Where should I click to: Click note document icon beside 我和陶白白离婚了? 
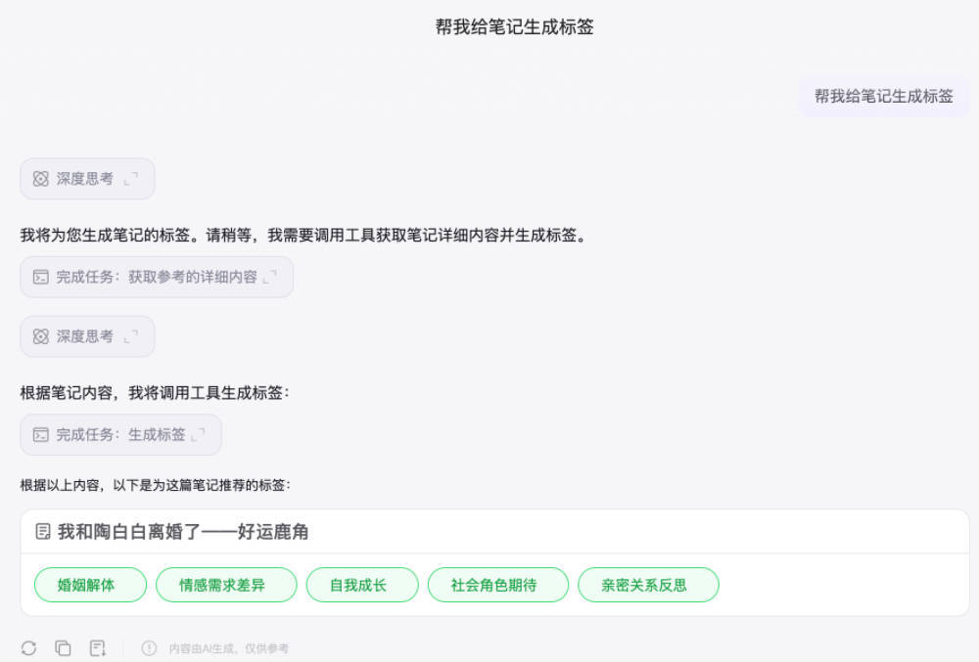(x=43, y=531)
